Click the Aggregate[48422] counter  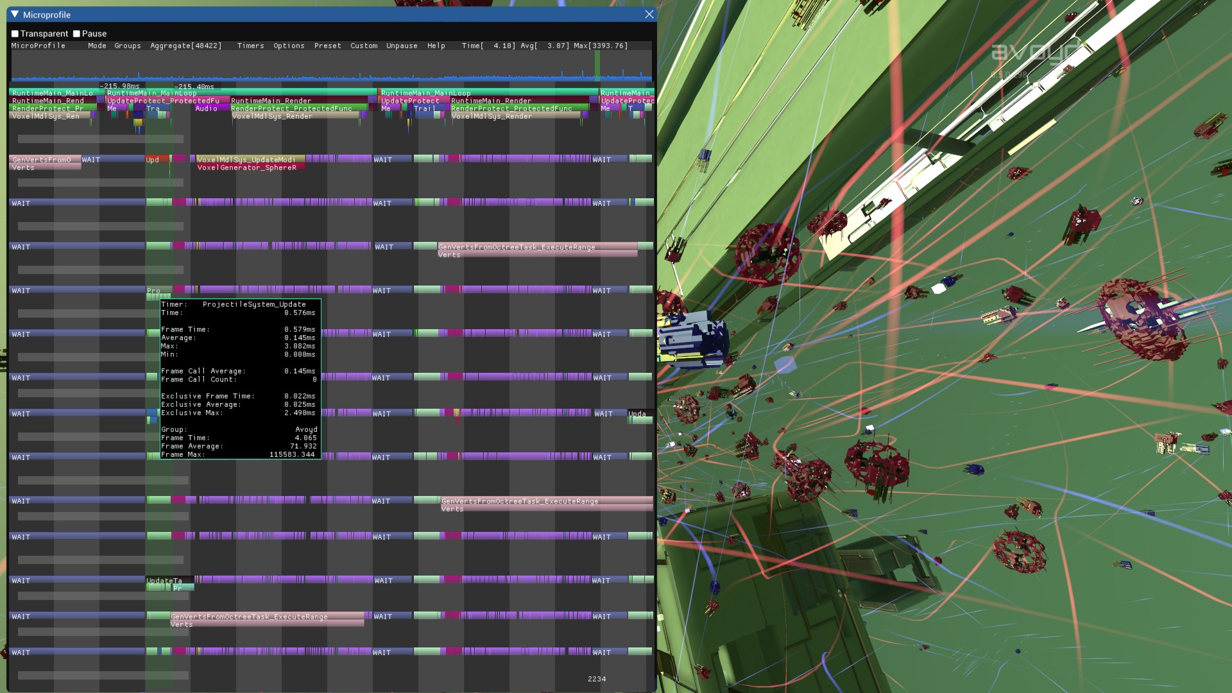(187, 46)
